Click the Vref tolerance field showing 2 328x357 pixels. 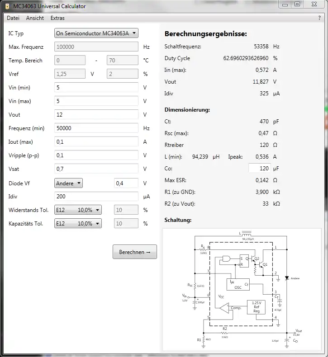123,74
